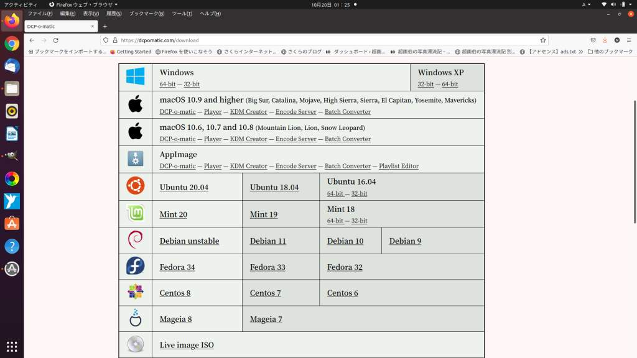This screenshot has height=358, width=637.
Task: Open the Fedora 34 download link
Action: point(177,267)
